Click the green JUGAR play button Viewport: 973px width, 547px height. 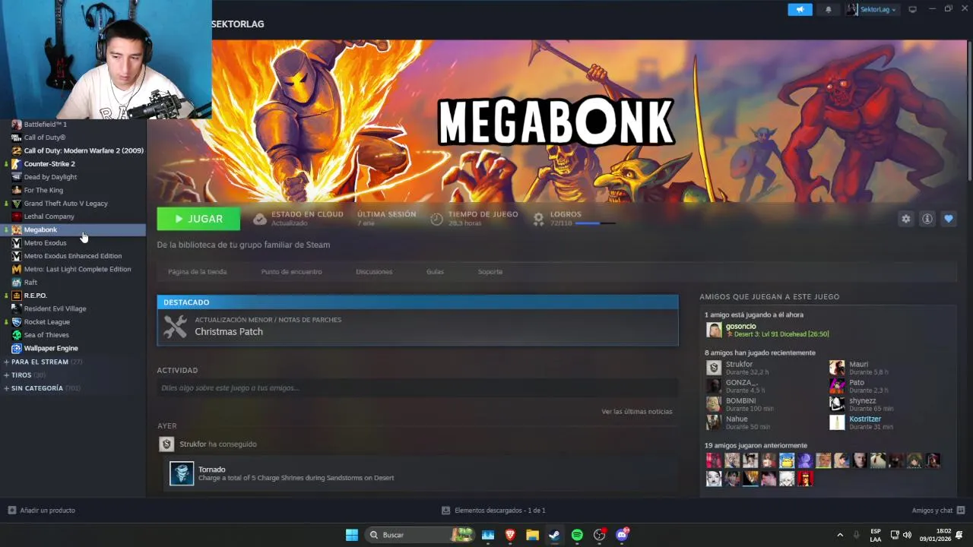(x=198, y=219)
